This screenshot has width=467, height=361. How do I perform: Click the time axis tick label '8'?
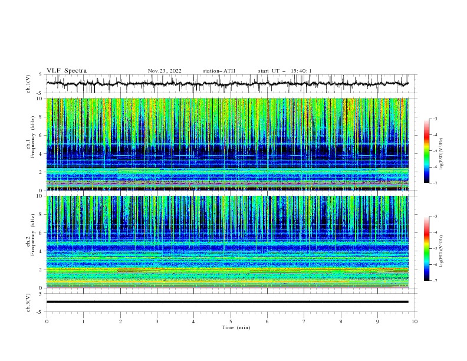click(x=341, y=321)
